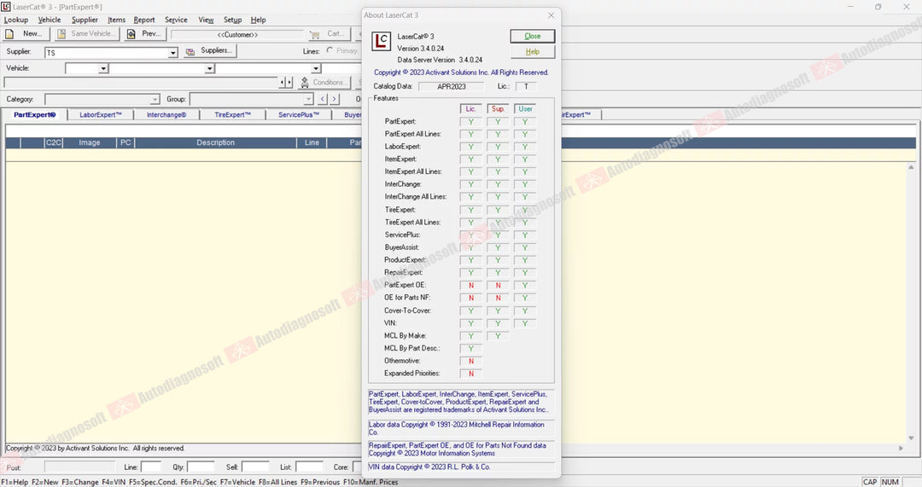Image resolution: width=922 pixels, height=487 pixels.
Task: Click the Line input field at bottom
Action: [151, 467]
